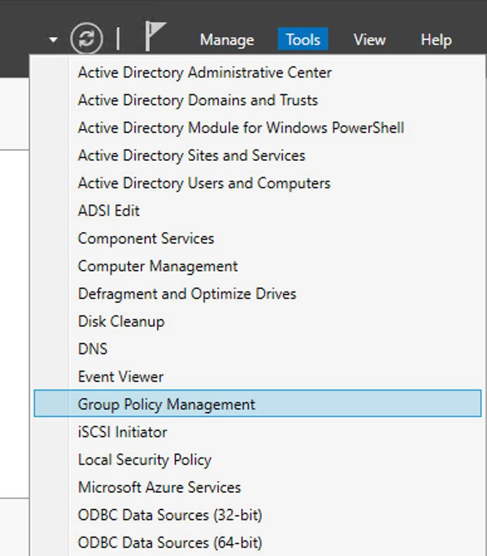Viewport: 487px width, 556px height.
Task: Click the refresh icon in header
Action: coord(87,38)
